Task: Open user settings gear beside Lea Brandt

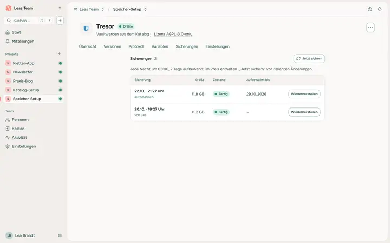Action: [60, 235]
